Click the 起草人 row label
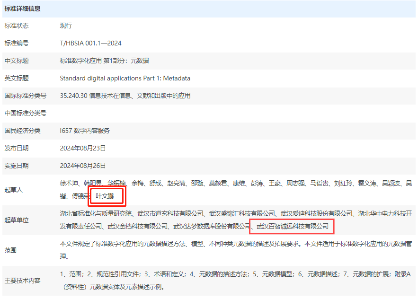The width and height of the screenshot is (418, 299). pos(13,189)
